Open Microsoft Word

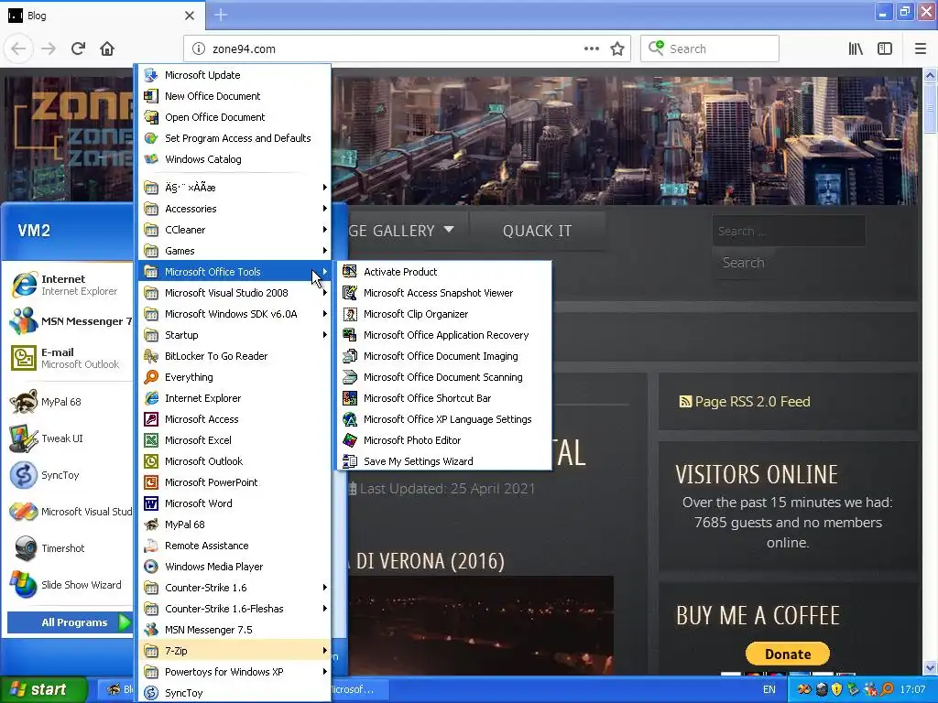pos(234,503)
